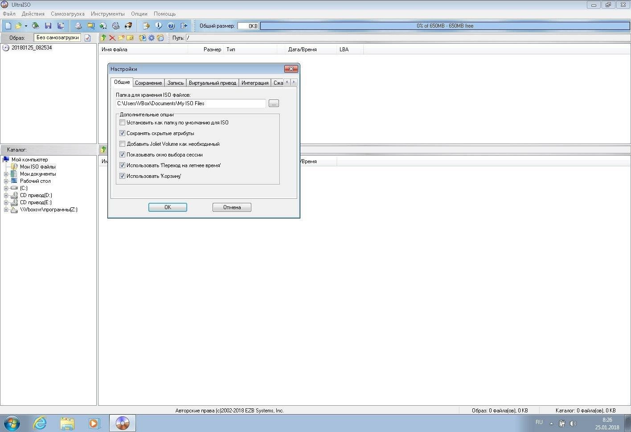
Task: Expand the \\Vboxsvr\программы(Z:) node
Action: point(6,210)
